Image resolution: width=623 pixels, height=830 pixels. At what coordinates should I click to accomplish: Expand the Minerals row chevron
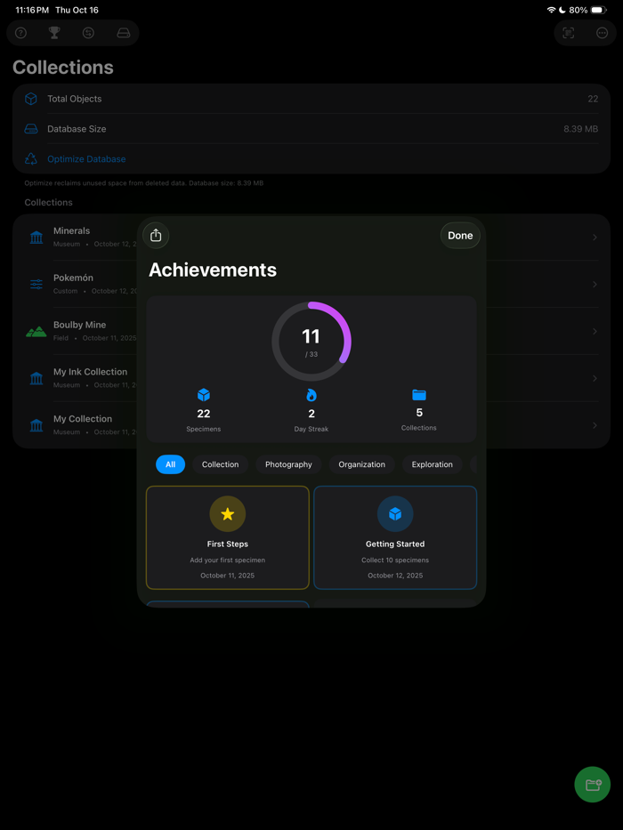pyautogui.click(x=595, y=238)
